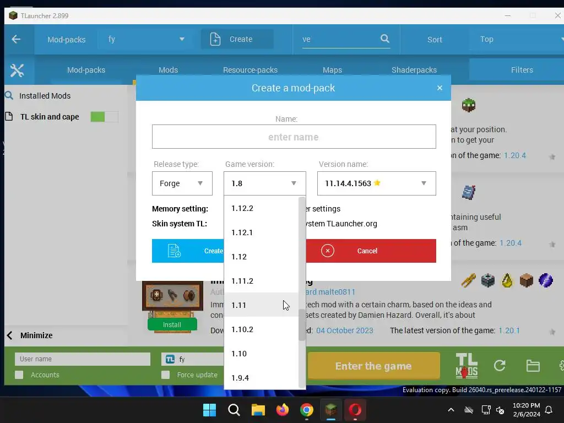Click the TL MODS logo icon

point(467,366)
